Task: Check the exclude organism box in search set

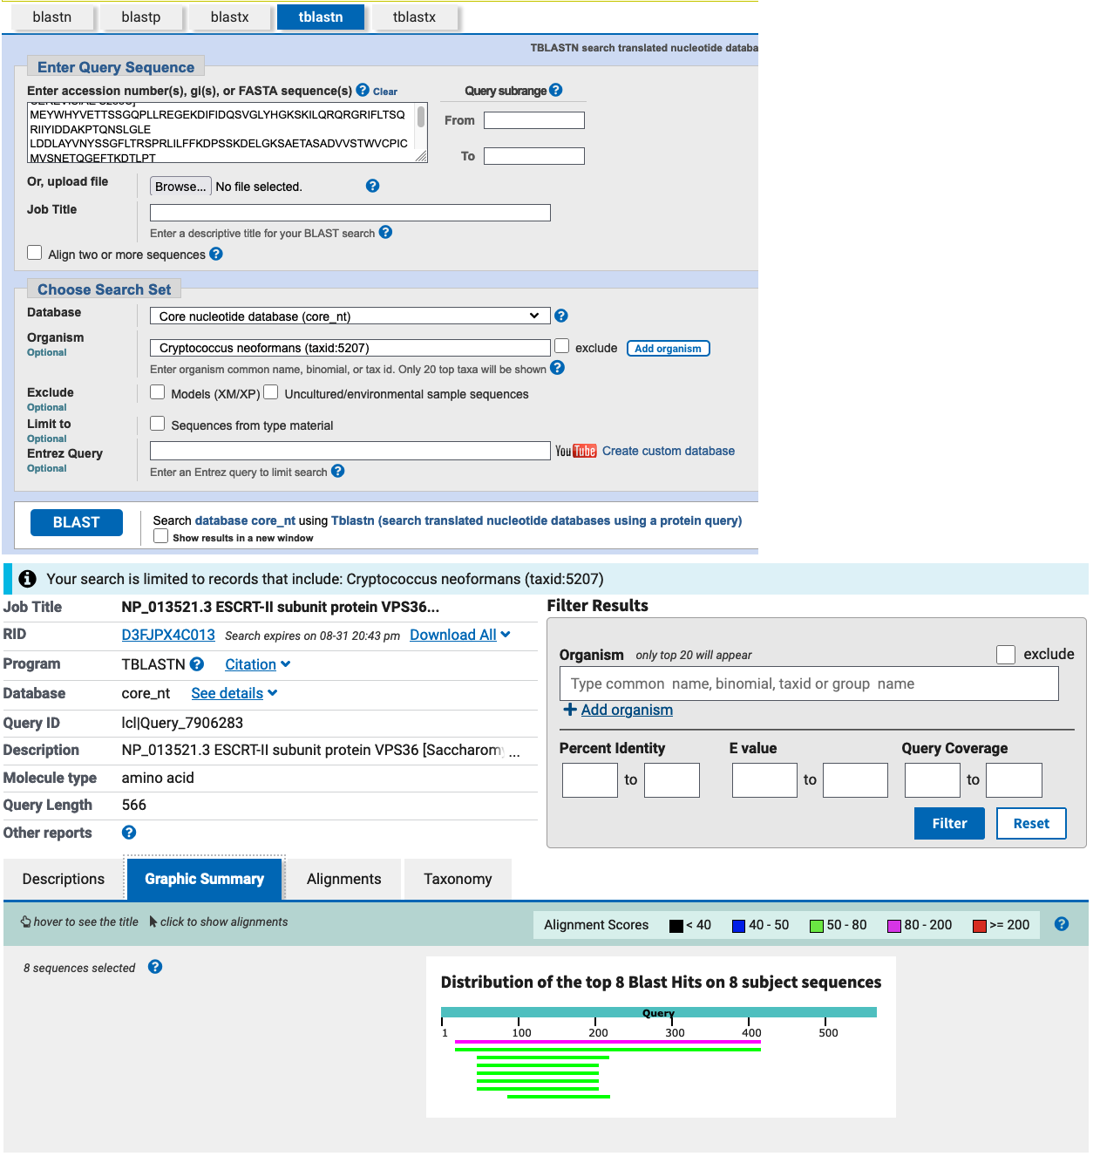Action: coord(562,346)
